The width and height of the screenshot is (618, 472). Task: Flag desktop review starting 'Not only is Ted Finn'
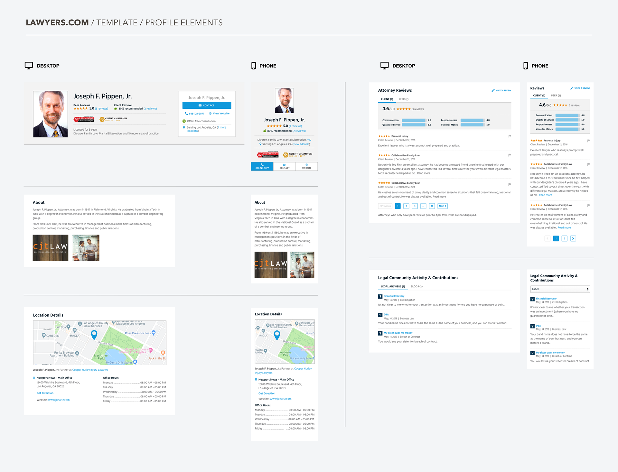pyautogui.click(x=510, y=155)
